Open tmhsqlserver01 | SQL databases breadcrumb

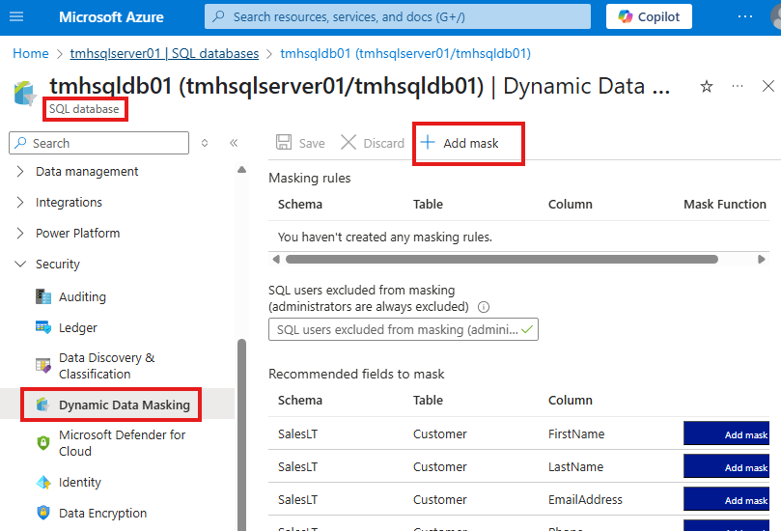[164, 53]
